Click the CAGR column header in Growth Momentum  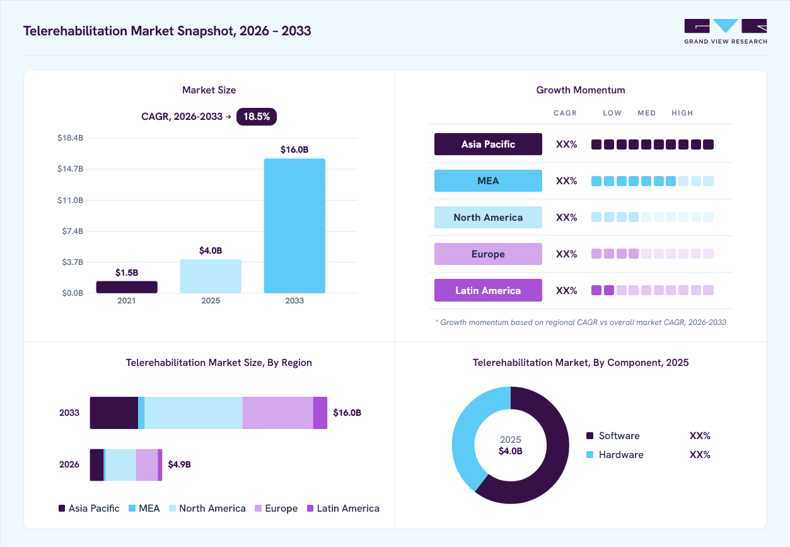(565, 113)
